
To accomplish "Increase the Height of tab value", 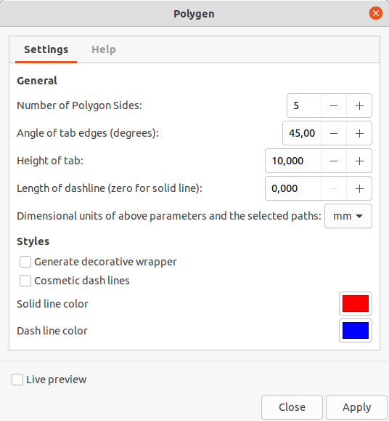I will coord(359,161).
